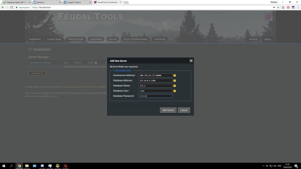Viewport: 301px width, 169px height.
Task: Click the Database Name input field
Action: [155, 86]
